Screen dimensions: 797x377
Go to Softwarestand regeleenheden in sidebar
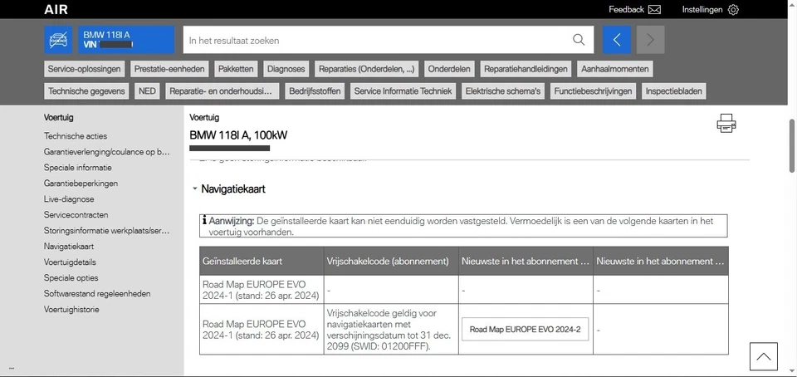pos(97,294)
